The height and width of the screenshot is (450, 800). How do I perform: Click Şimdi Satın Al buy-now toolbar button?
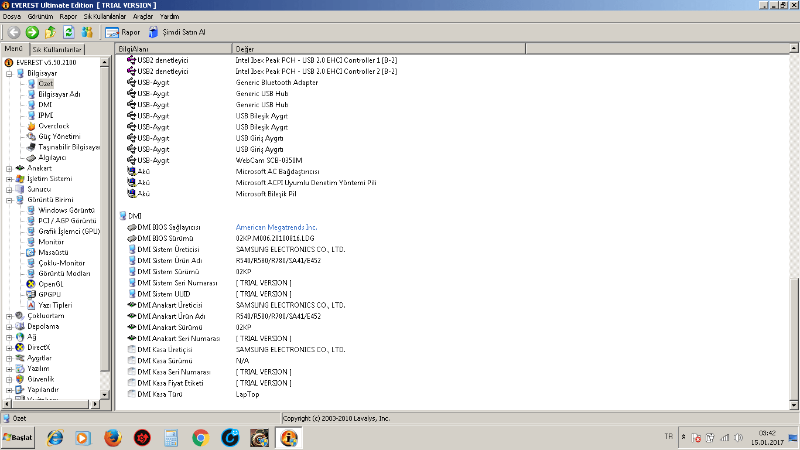[x=176, y=32]
